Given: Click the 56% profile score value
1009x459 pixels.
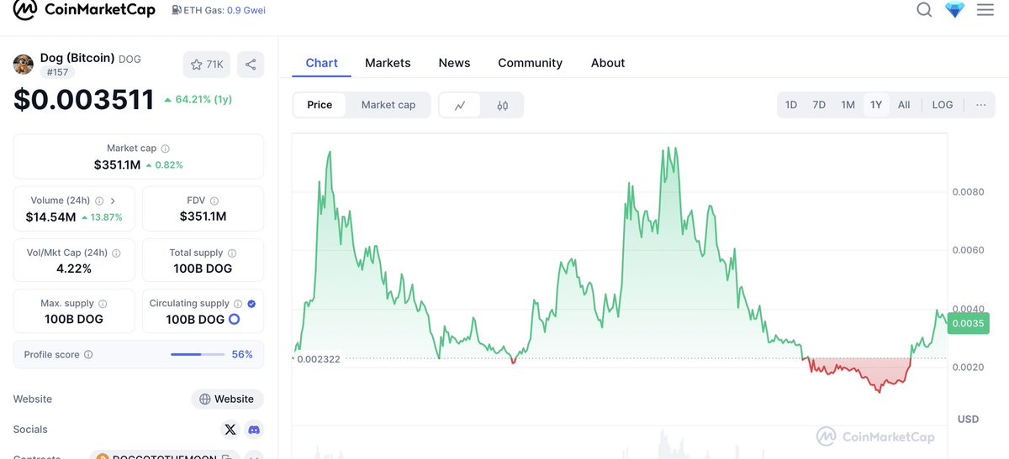Looking at the screenshot, I should [x=242, y=355].
